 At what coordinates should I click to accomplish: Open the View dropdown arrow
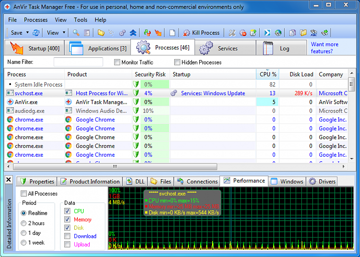click(64, 32)
